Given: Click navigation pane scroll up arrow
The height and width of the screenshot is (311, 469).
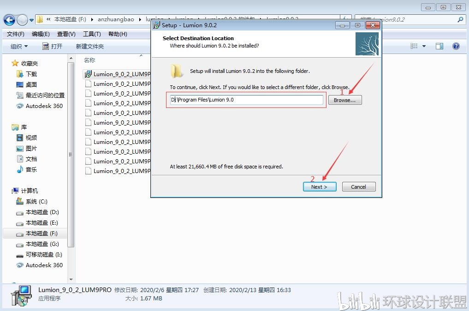Looking at the screenshot, I should [x=71, y=58].
